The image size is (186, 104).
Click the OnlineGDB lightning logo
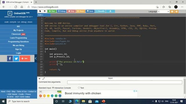10,13
